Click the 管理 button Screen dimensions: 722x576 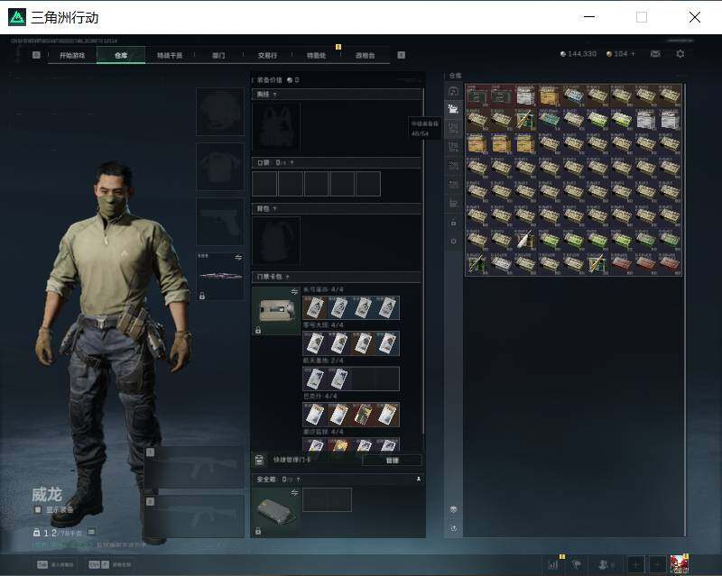tap(392, 460)
